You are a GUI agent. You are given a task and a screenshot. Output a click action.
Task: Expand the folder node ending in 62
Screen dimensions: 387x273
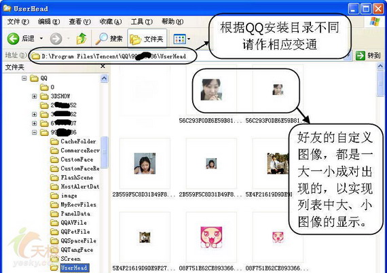tap(35, 114)
